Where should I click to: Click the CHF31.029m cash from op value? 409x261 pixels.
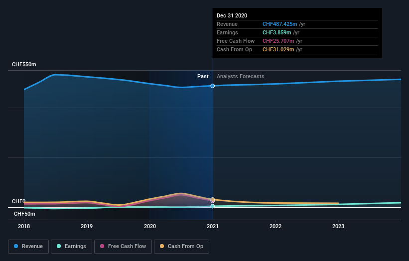tap(278, 49)
